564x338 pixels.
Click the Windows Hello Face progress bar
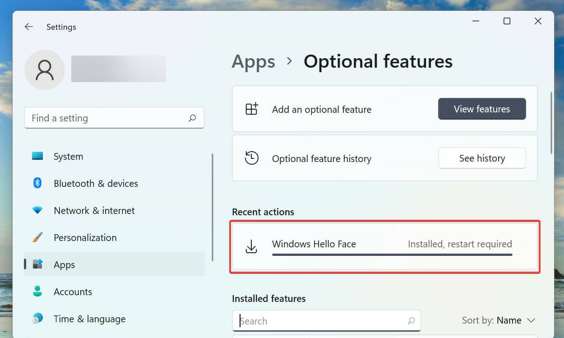pyautogui.click(x=392, y=255)
